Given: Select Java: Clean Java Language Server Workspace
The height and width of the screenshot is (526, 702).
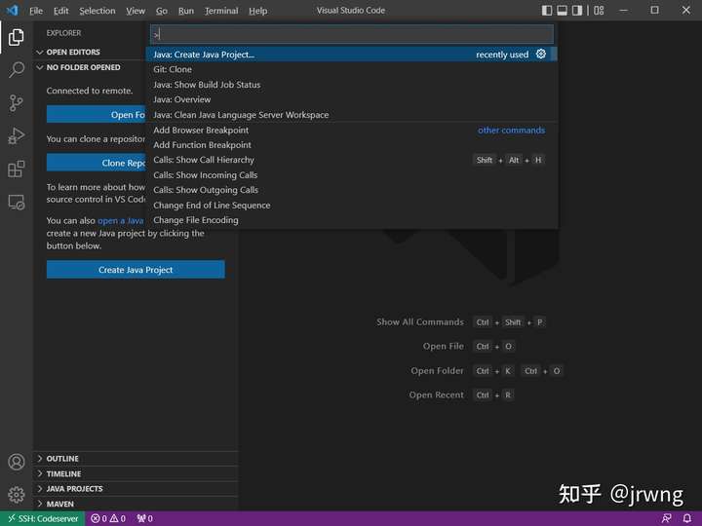Looking at the screenshot, I should click(350, 115).
